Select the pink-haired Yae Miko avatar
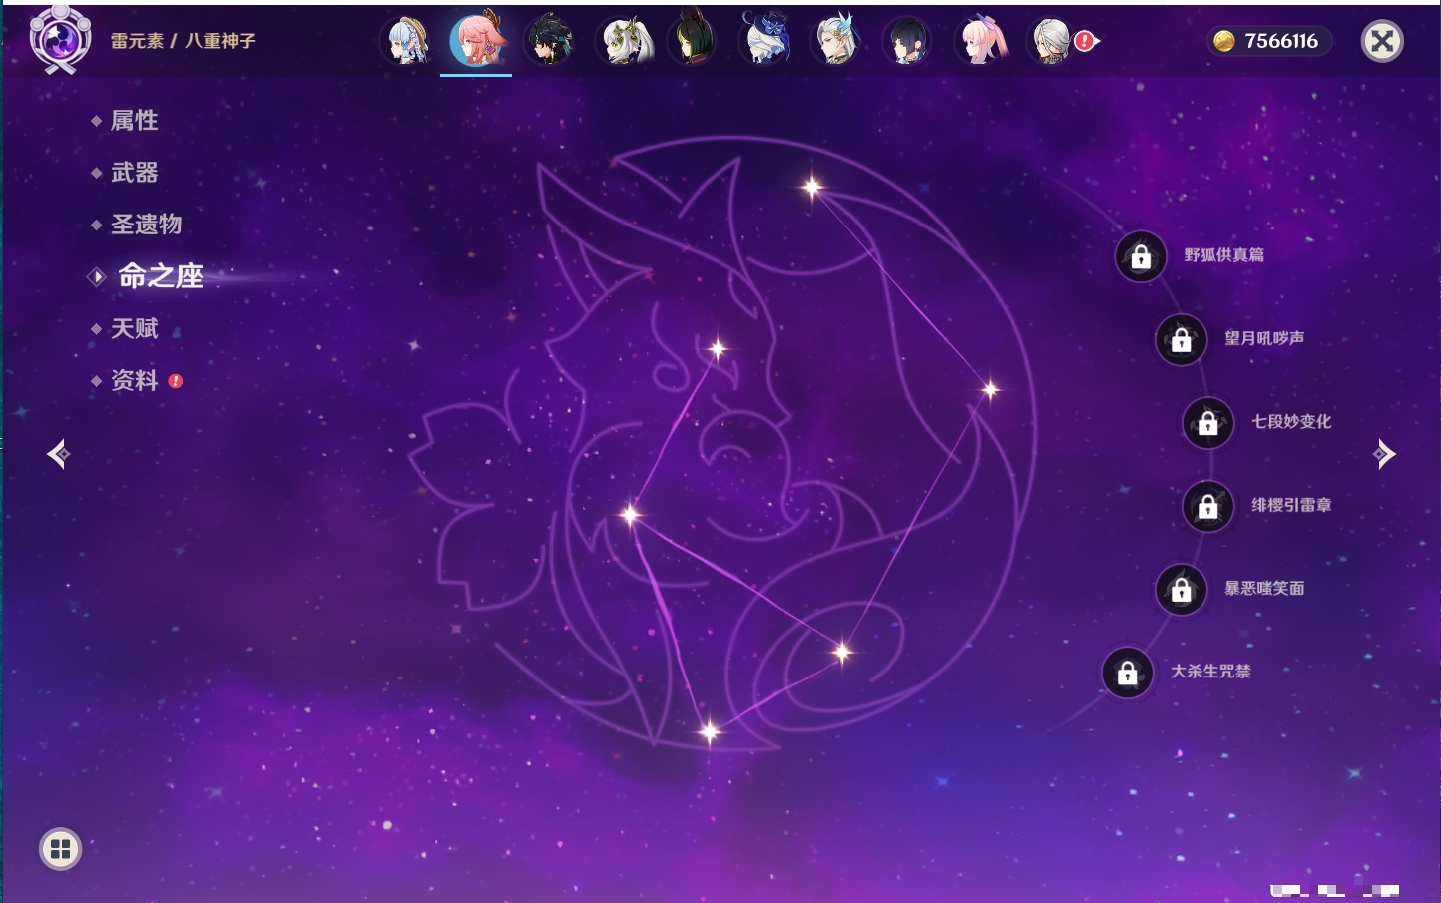The height and width of the screenshot is (903, 1441). pyautogui.click(x=477, y=40)
